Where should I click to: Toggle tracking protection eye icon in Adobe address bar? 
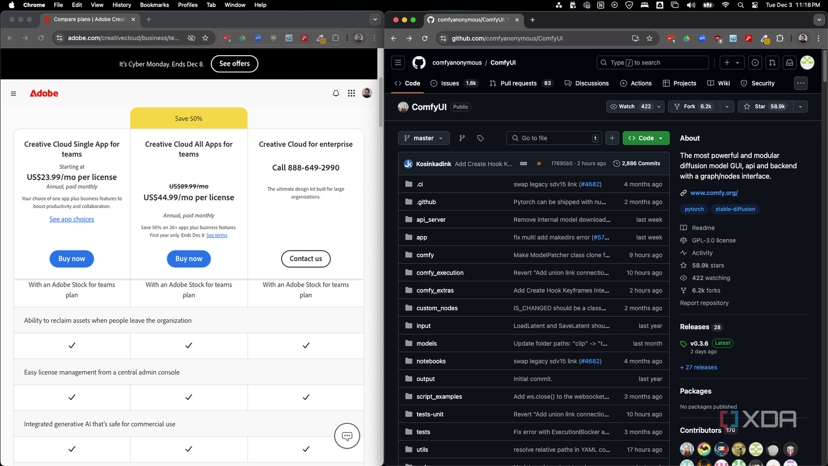(x=191, y=38)
